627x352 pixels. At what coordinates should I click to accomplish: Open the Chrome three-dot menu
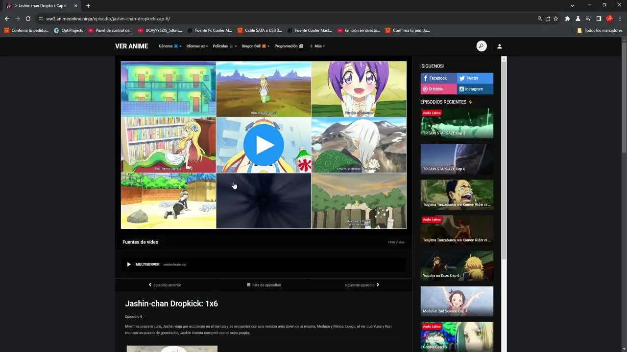point(620,19)
